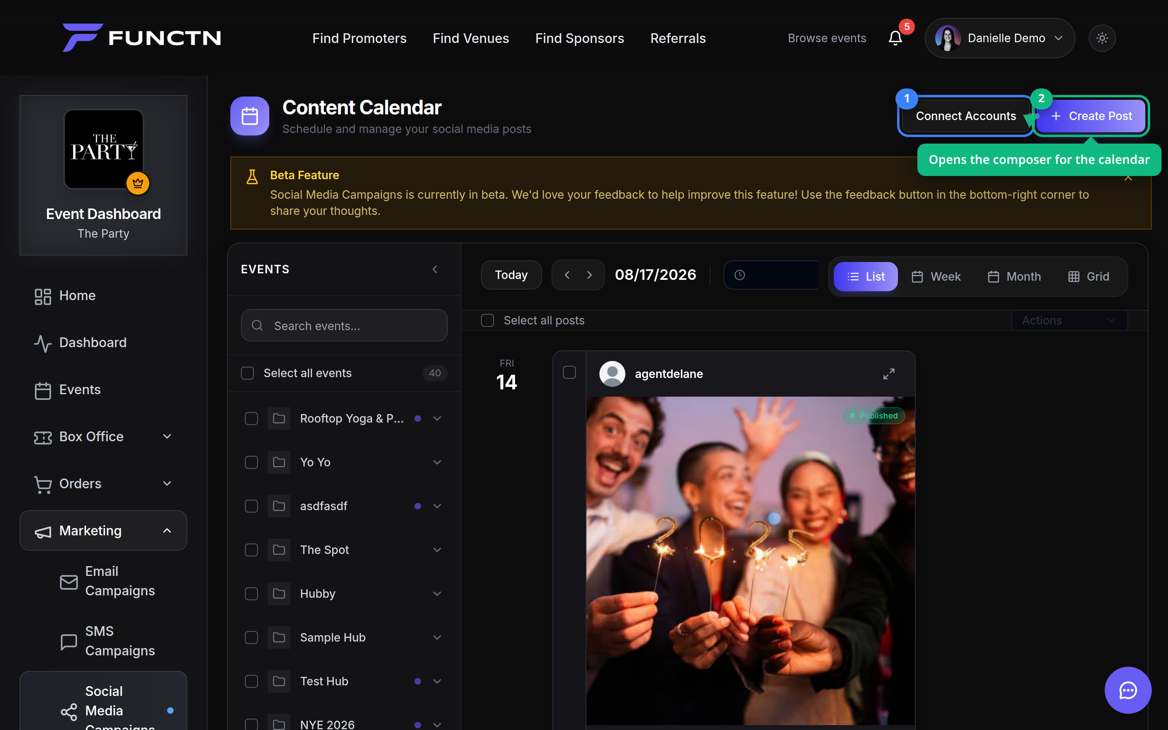The width and height of the screenshot is (1168, 730).
Task: Check Select all posts
Action: pyautogui.click(x=487, y=320)
